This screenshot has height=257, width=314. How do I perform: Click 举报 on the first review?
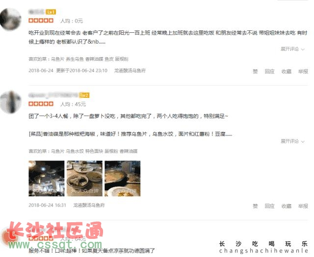[x=303, y=71]
